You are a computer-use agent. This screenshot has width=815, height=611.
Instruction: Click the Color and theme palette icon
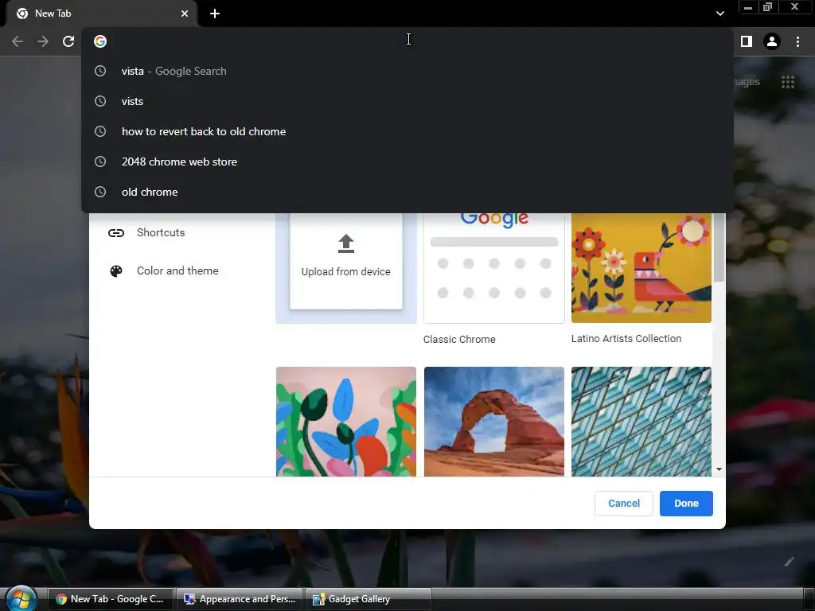(116, 271)
